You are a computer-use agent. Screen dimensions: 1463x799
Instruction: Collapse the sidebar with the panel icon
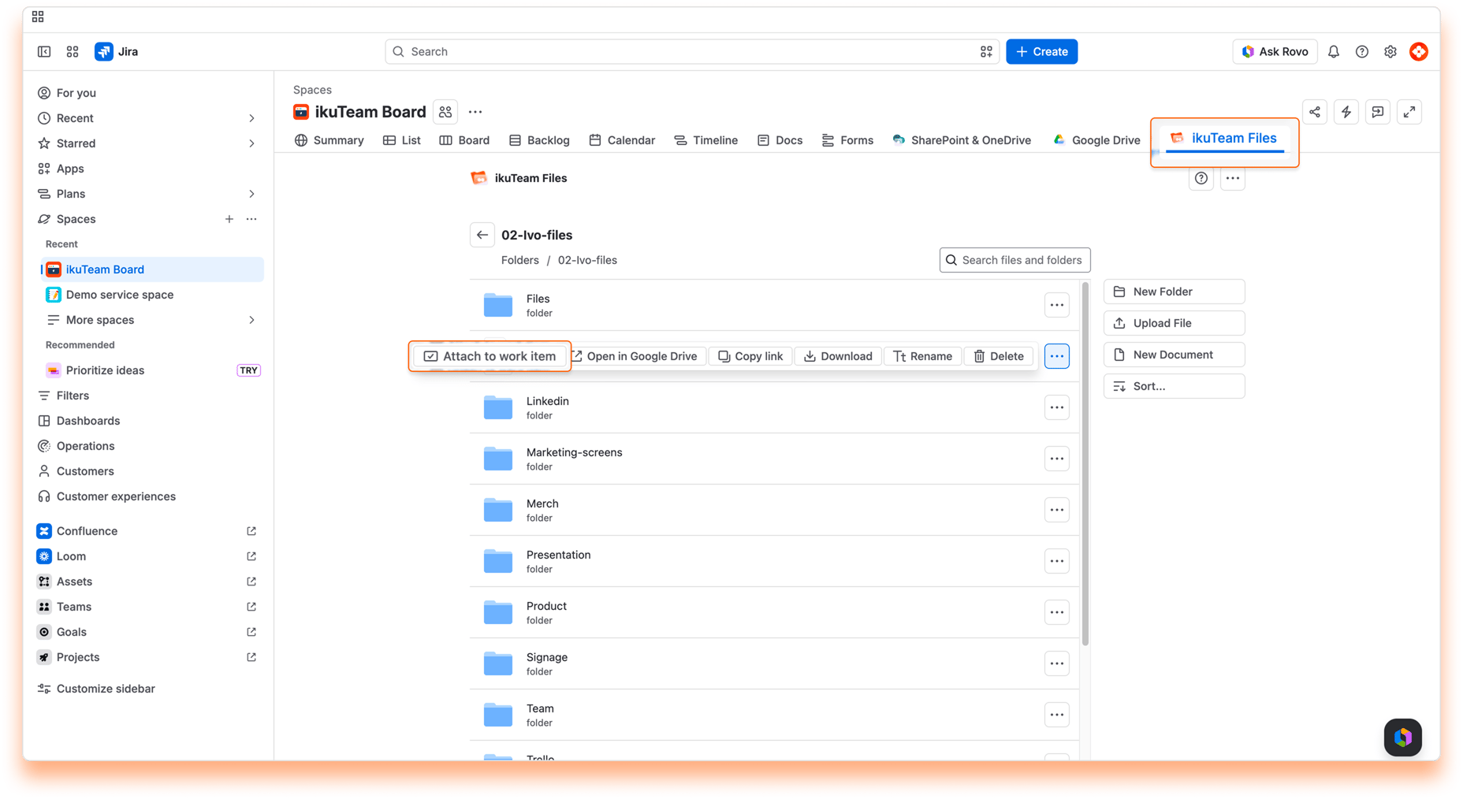[44, 51]
